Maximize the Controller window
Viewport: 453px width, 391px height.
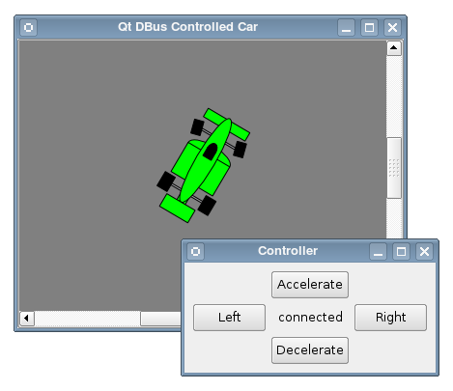[x=401, y=251]
